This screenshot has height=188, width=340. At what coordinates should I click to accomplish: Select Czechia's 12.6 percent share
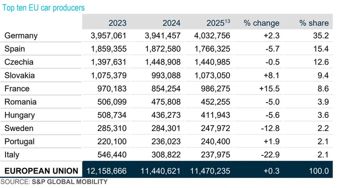[321, 62]
